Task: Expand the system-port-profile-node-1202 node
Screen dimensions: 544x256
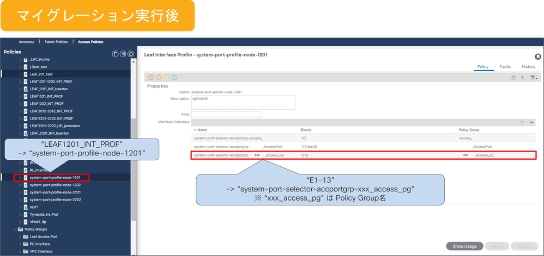Action: (20, 185)
